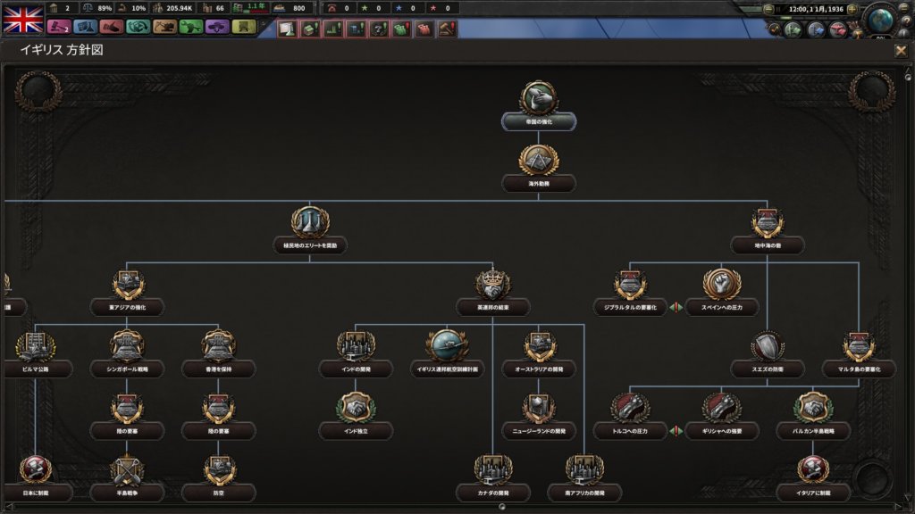Select the chess pieces focus icon

310,222
